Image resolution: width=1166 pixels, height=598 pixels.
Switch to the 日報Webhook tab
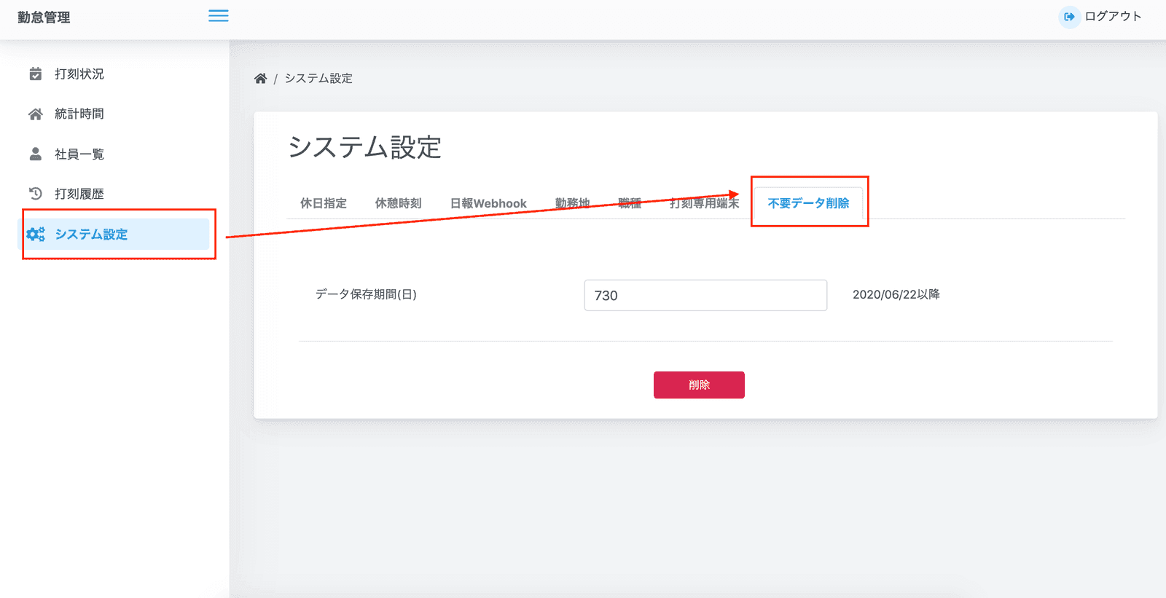[488, 203]
